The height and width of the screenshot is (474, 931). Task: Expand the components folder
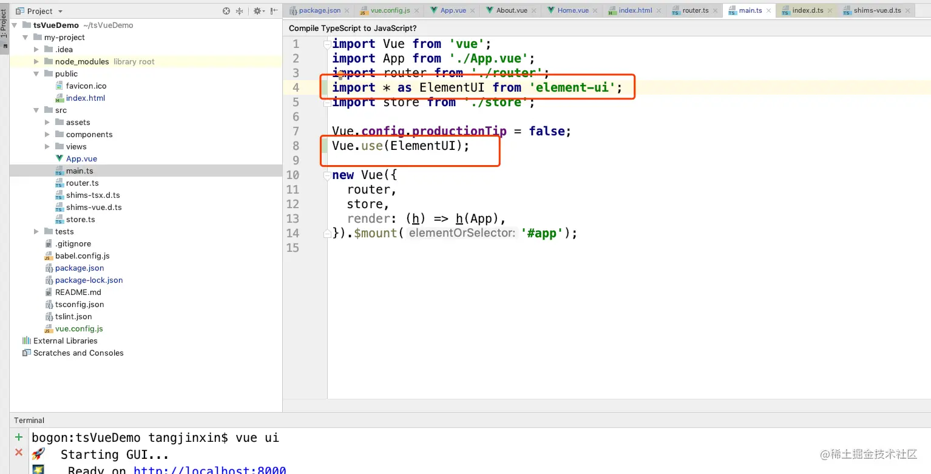coord(48,135)
